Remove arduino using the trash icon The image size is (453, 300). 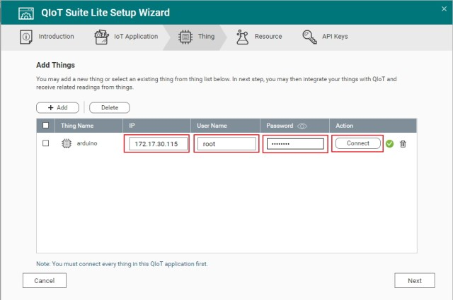click(403, 144)
